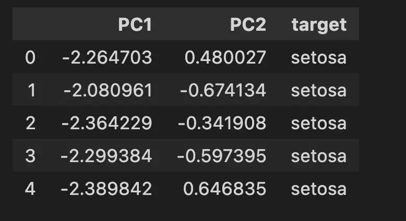The height and width of the screenshot is (221, 406).
Task: Click setosa in row 0
Action: [319, 58]
